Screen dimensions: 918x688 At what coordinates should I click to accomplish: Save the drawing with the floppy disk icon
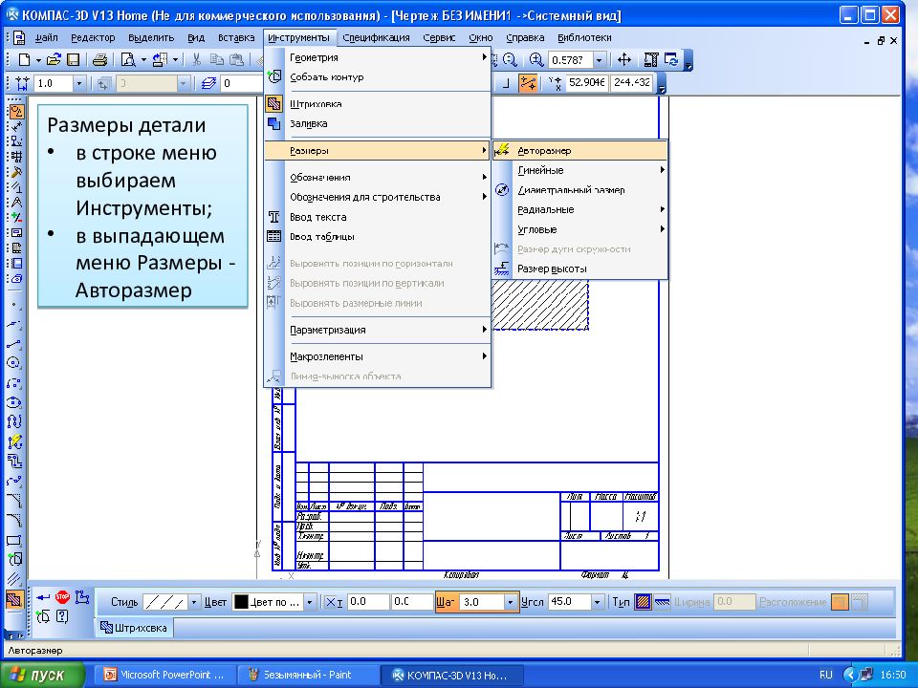[74, 59]
